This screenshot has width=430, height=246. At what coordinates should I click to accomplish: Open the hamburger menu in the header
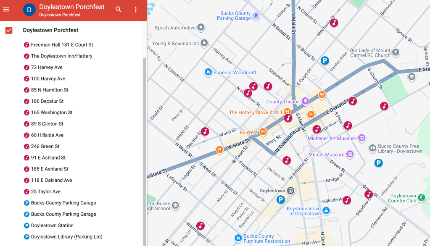click(x=6, y=9)
